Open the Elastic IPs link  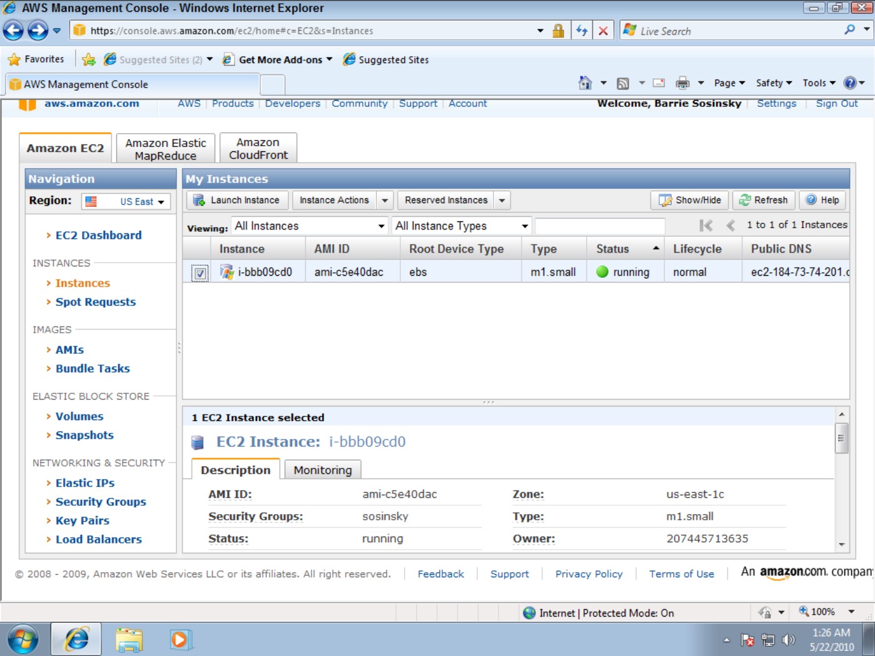[x=85, y=483]
